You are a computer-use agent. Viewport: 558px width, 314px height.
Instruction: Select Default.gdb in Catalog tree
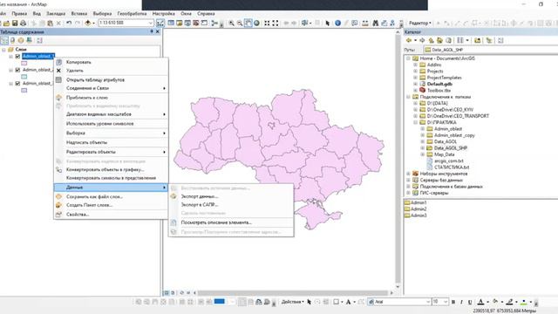436,84
